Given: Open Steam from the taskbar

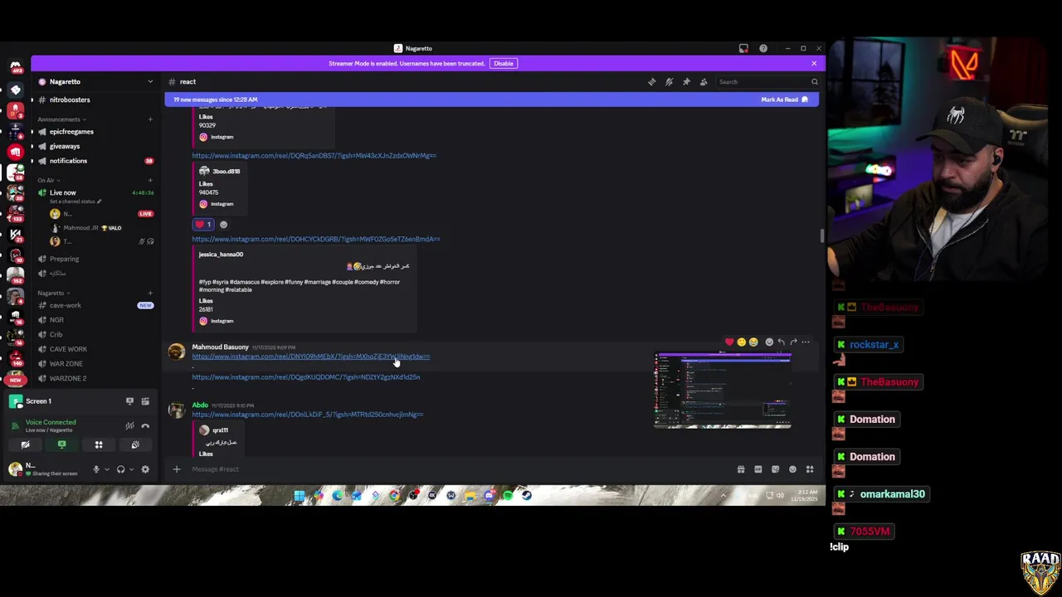Looking at the screenshot, I should (x=526, y=496).
